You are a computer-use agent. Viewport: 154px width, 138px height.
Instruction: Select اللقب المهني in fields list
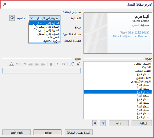click(118, 71)
